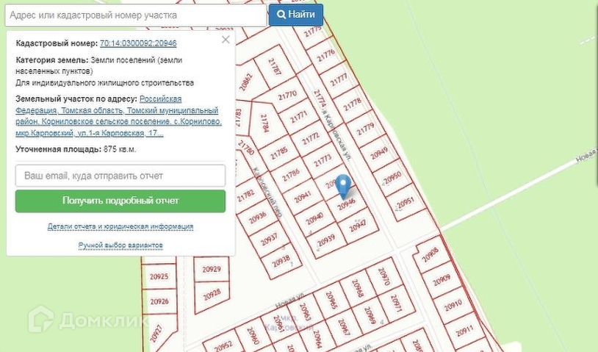Select parcel 21770 on the map
Image resolution: width=598 pixels, height=352 pixels.
click(x=287, y=96)
